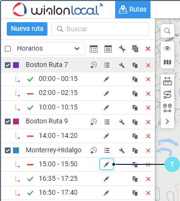Expand the map tools chevron arrow
The image size is (180, 201).
pos(167,121)
